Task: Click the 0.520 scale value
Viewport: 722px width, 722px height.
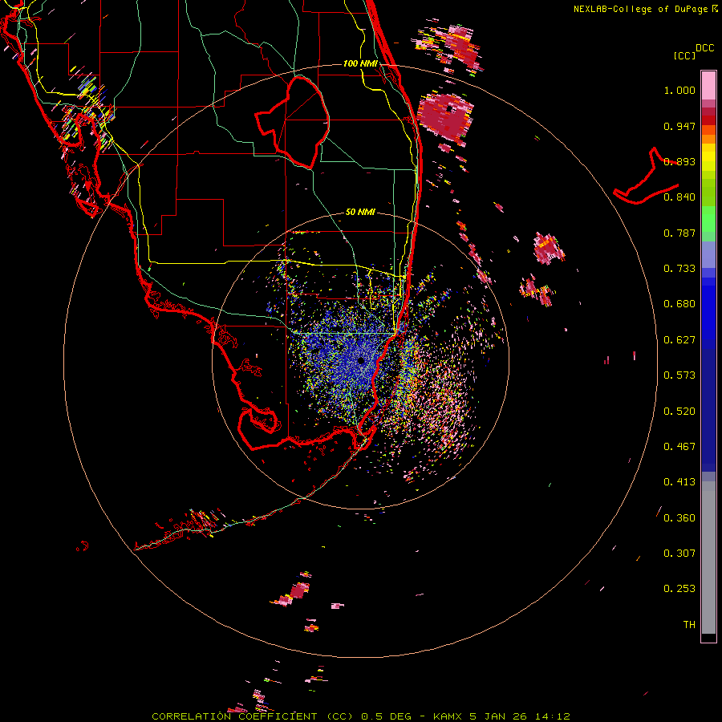Action: 679,412
